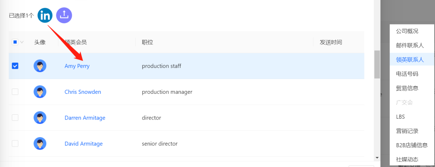This screenshot has width=435, height=167.
Task: Click David Armitage's avatar icon
Action: coord(40,144)
